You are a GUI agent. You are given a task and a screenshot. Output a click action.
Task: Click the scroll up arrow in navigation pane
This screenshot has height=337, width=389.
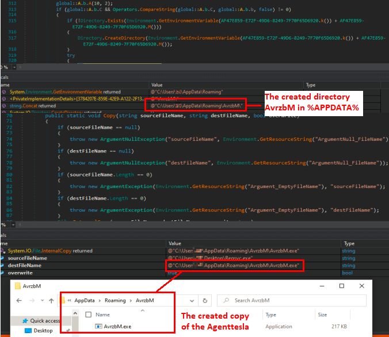click(75, 313)
